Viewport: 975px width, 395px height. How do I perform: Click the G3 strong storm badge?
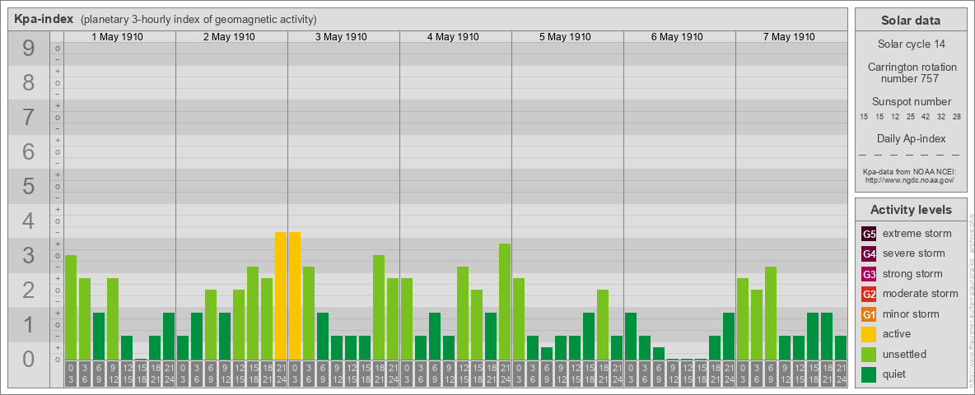tap(869, 274)
